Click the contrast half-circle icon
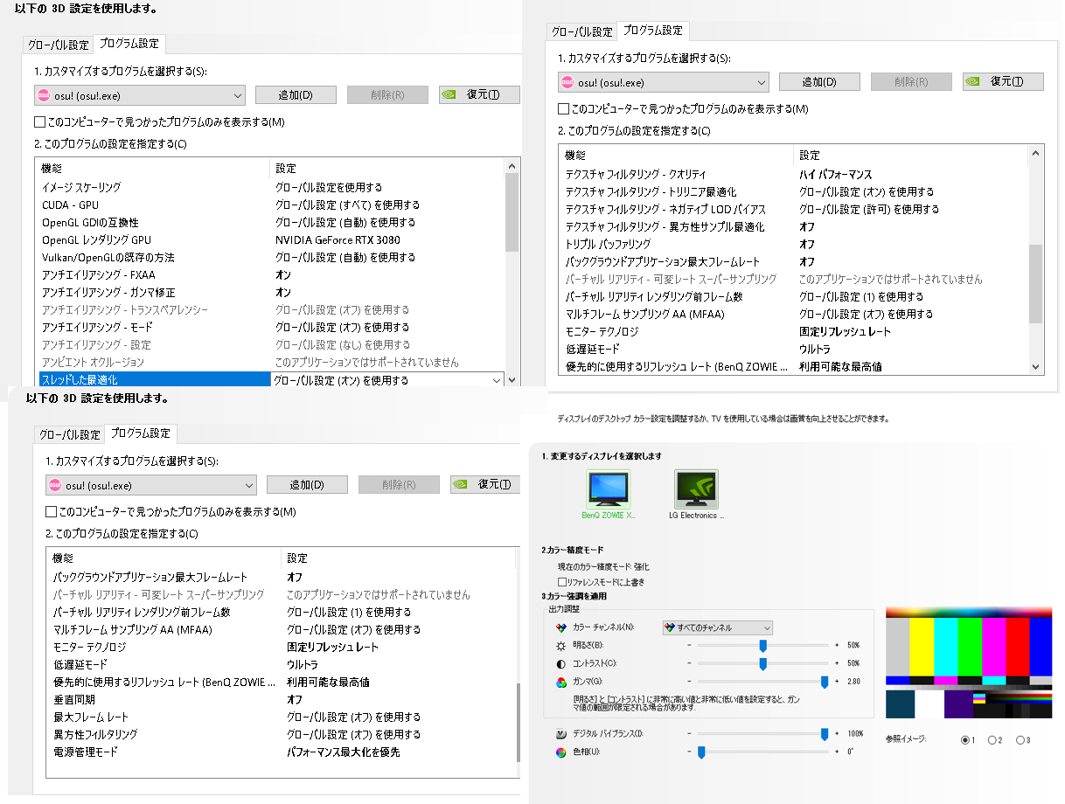The image size is (1065, 804). tap(561, 662)
